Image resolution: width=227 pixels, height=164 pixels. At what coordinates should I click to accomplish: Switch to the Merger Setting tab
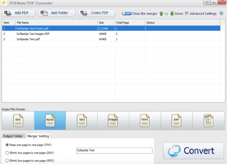[x=38, y=136]
